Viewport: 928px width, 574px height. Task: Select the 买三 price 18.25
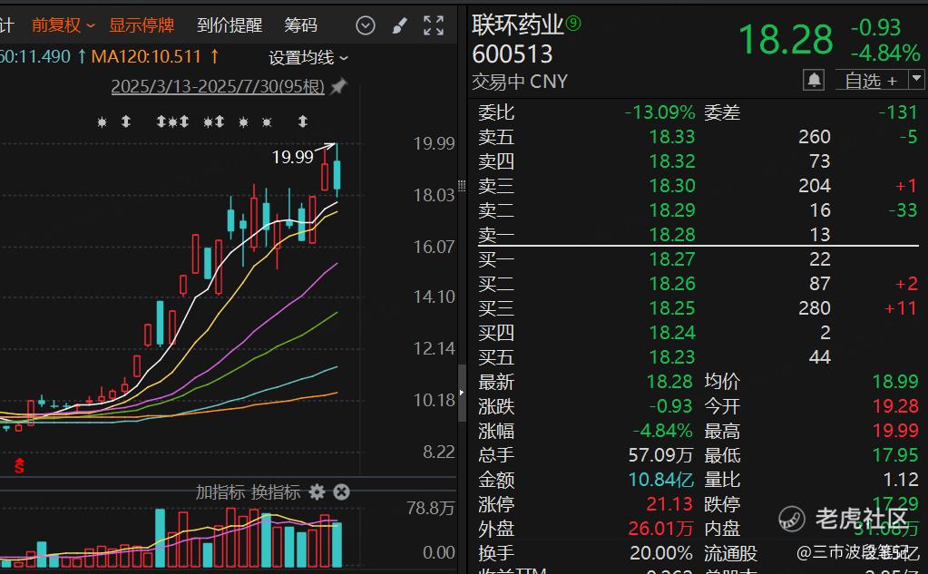point(672,307)
